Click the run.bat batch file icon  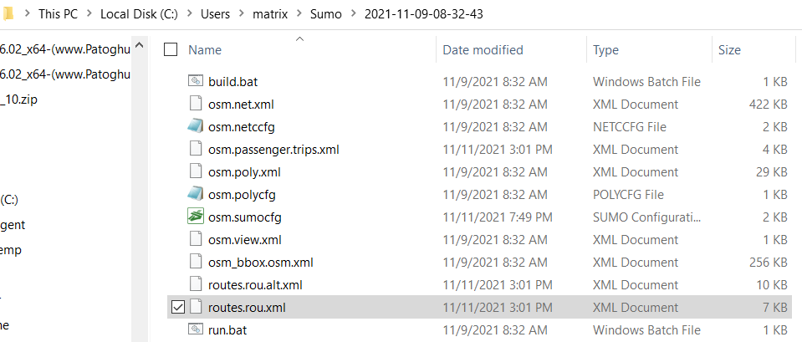pos(196,330)
